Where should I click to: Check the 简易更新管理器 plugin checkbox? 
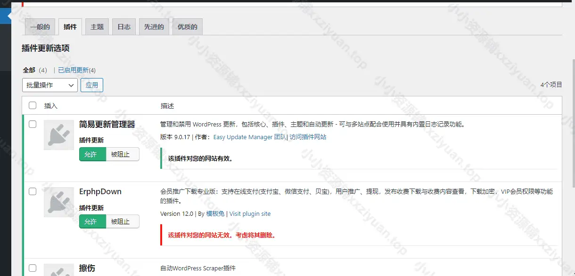coord(33,124)
